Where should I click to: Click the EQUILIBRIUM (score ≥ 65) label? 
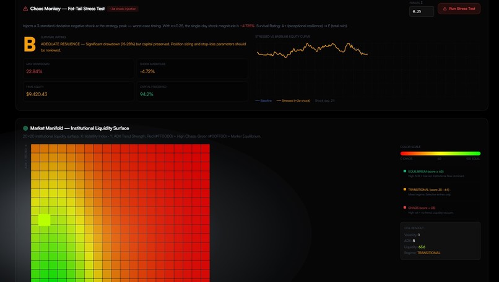coord(425,172)
